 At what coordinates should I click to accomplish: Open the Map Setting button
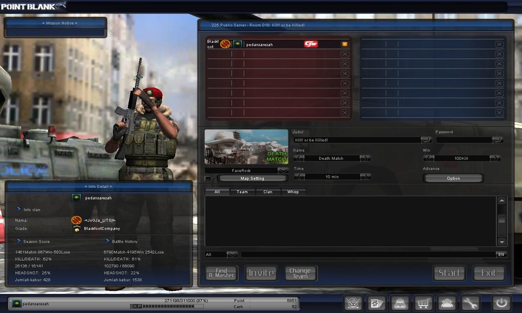(252, 179)
